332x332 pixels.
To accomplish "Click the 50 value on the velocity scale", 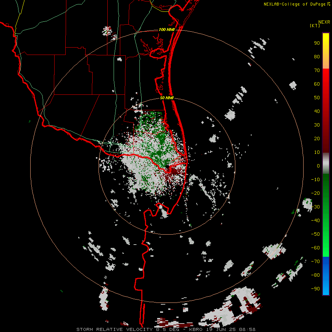I will pyautogui.click(x=317, y=98).
